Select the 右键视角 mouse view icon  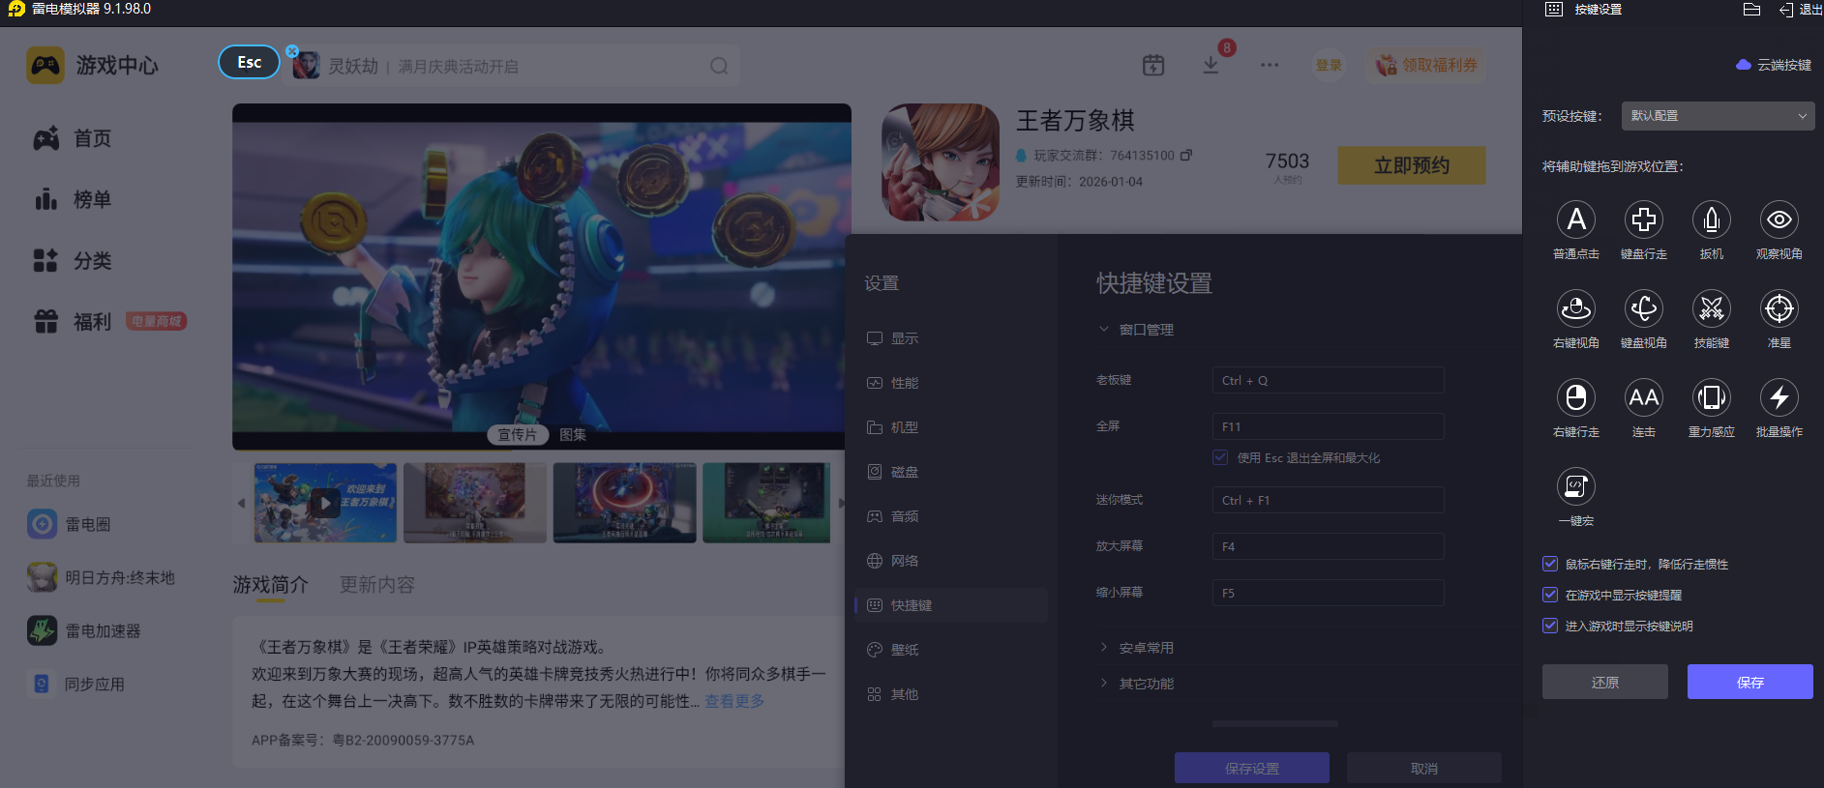click(1575, 308)
